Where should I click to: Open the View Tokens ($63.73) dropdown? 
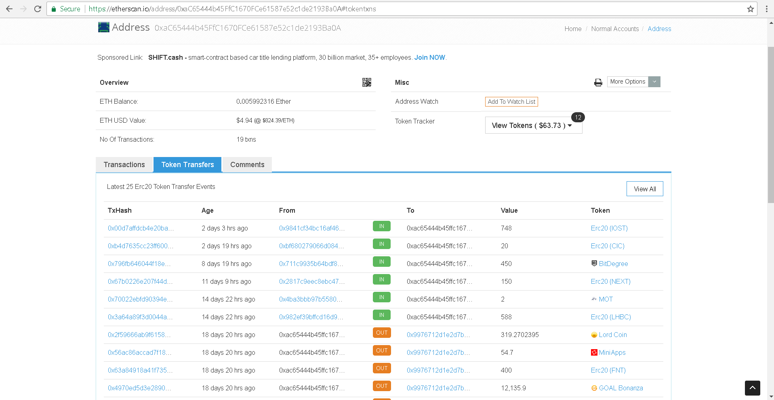coord(534,126)
